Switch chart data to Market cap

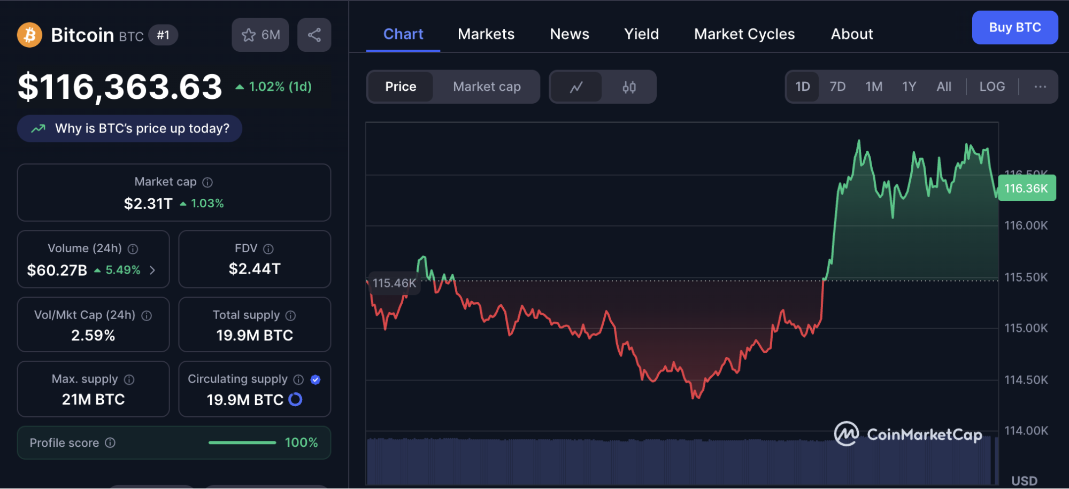pyautogui.click(x=486, y=86)
